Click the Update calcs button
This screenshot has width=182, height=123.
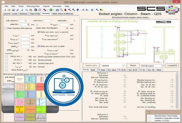coord(91,65)
